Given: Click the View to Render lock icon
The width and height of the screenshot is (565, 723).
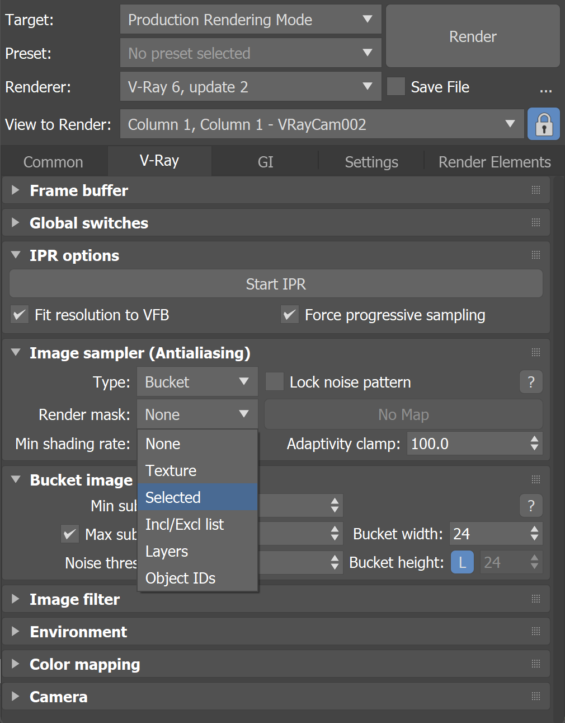Looking at the screenshot, I should point(543,124).
